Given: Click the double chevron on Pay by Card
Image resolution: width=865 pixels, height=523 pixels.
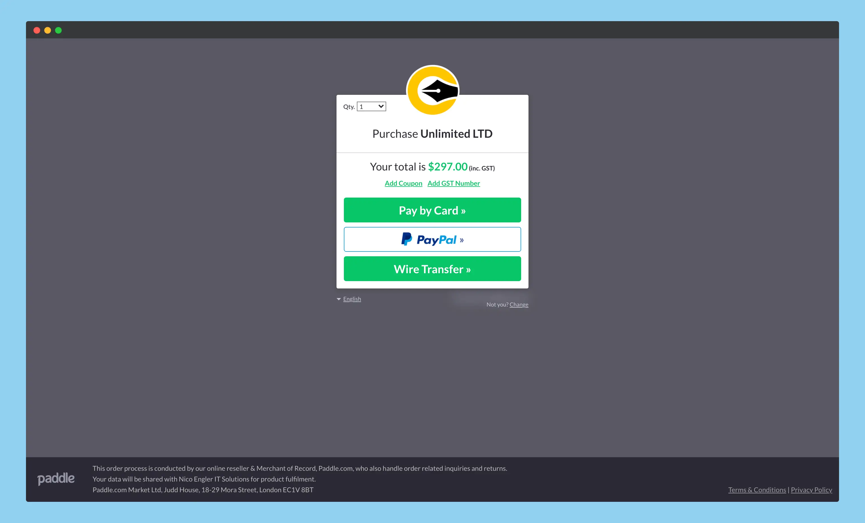Looking at the screenshot, I should 463,211.
